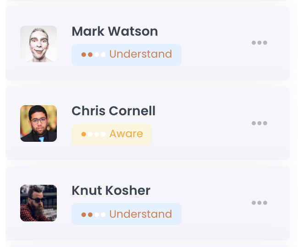
Task: Click the Understand label under Knut Kosher
Action: [140, 214]
